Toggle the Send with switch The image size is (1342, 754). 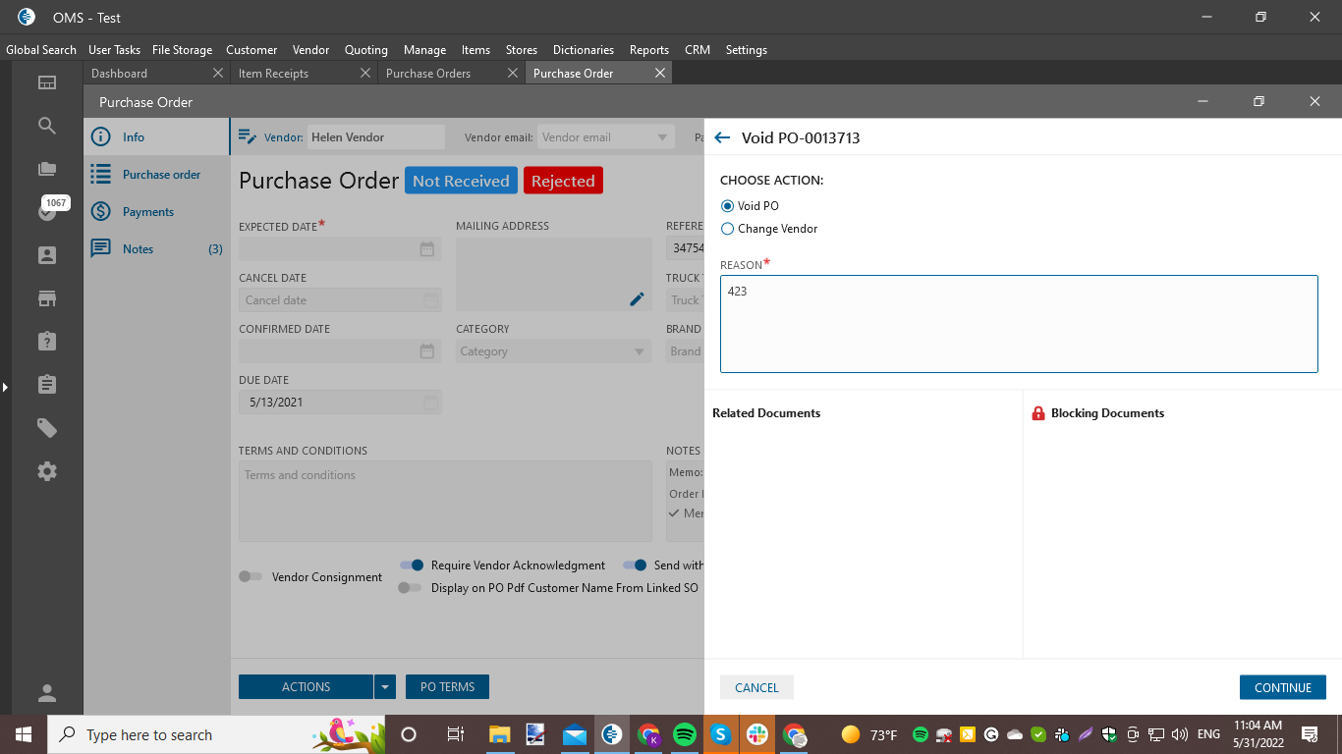(x=635, y=565)
